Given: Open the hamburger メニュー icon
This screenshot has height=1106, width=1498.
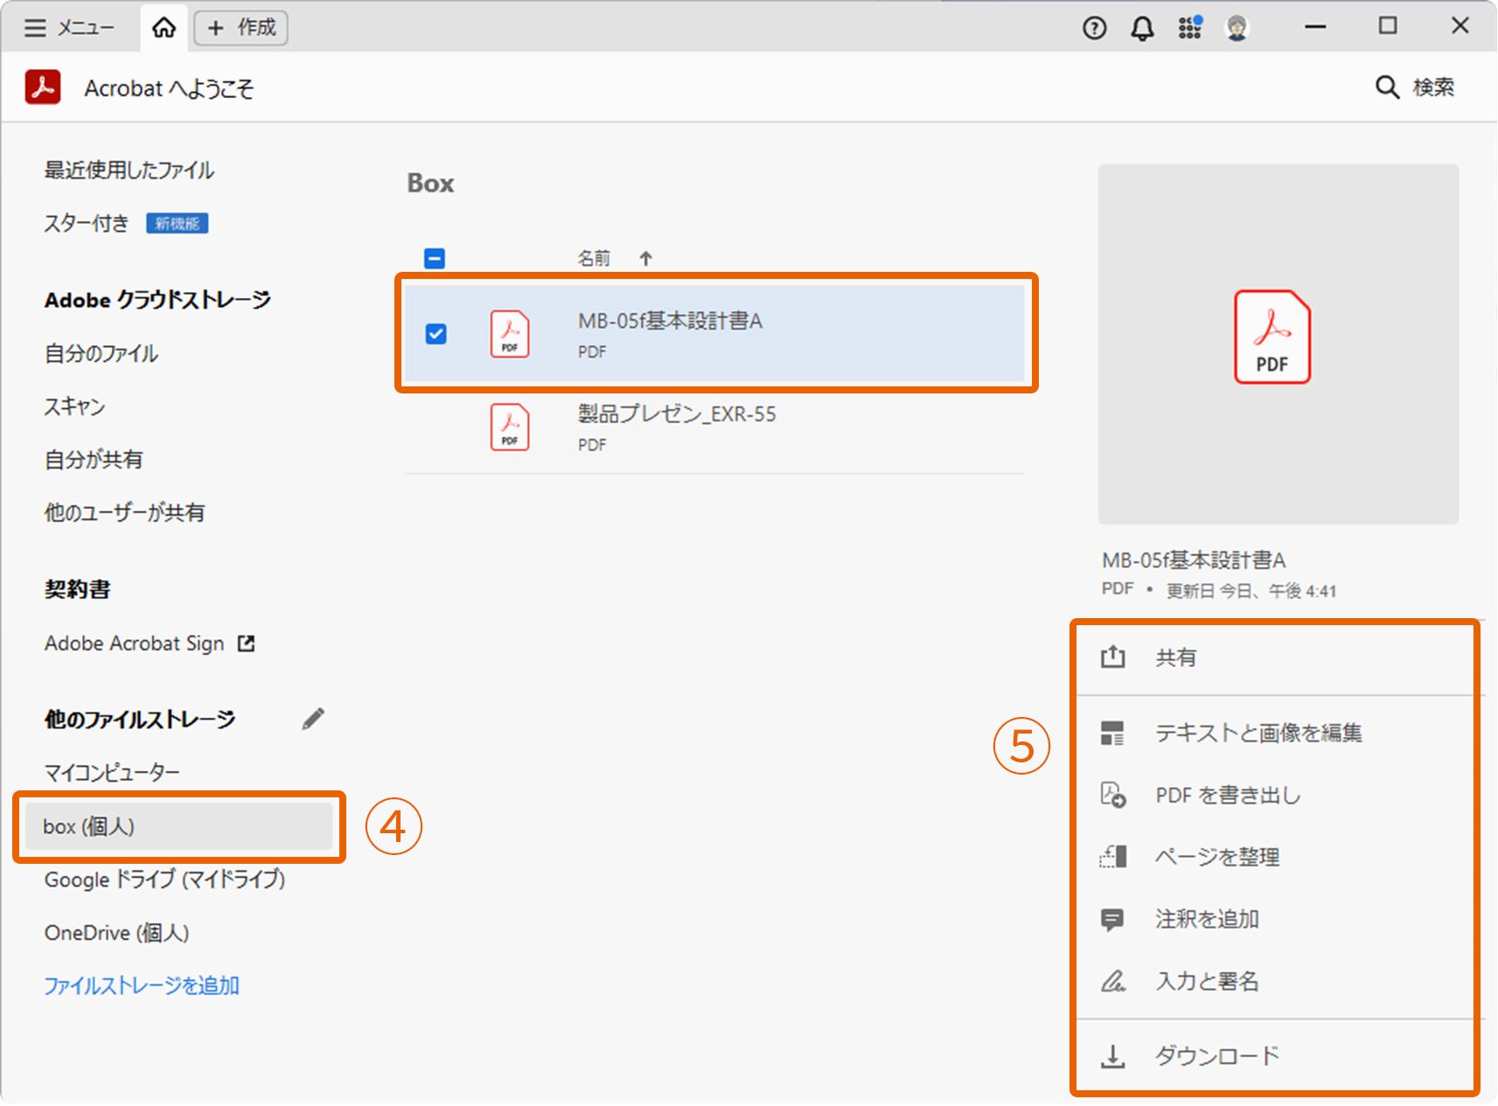Looking at the screenshot, I should 35,28.
